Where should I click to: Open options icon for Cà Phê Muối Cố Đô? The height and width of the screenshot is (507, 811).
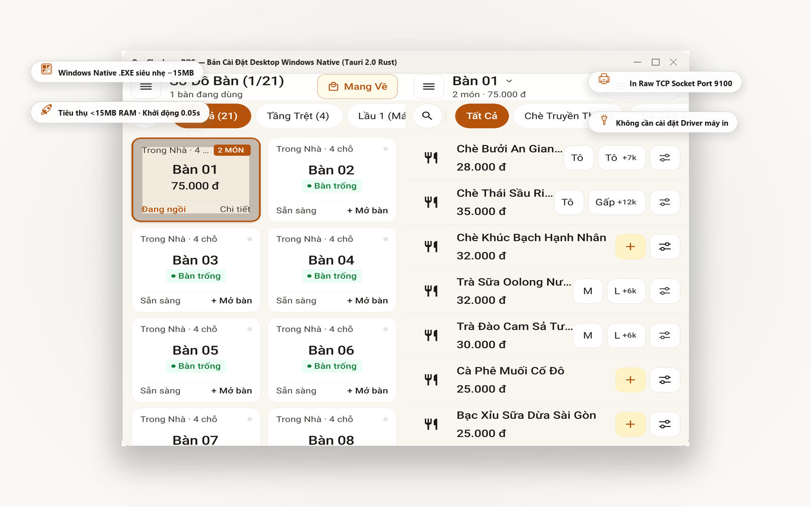(665, 380)
